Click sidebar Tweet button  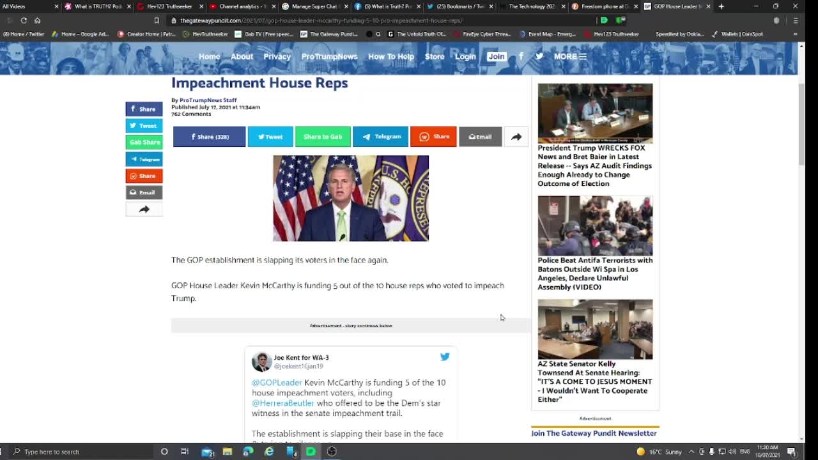(144, 125)
